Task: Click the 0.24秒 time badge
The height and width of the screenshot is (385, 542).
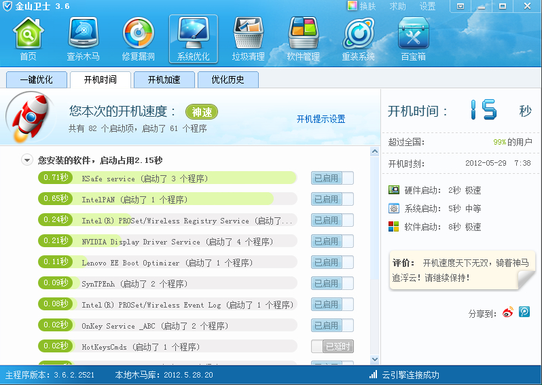Action: coord(55,220)
